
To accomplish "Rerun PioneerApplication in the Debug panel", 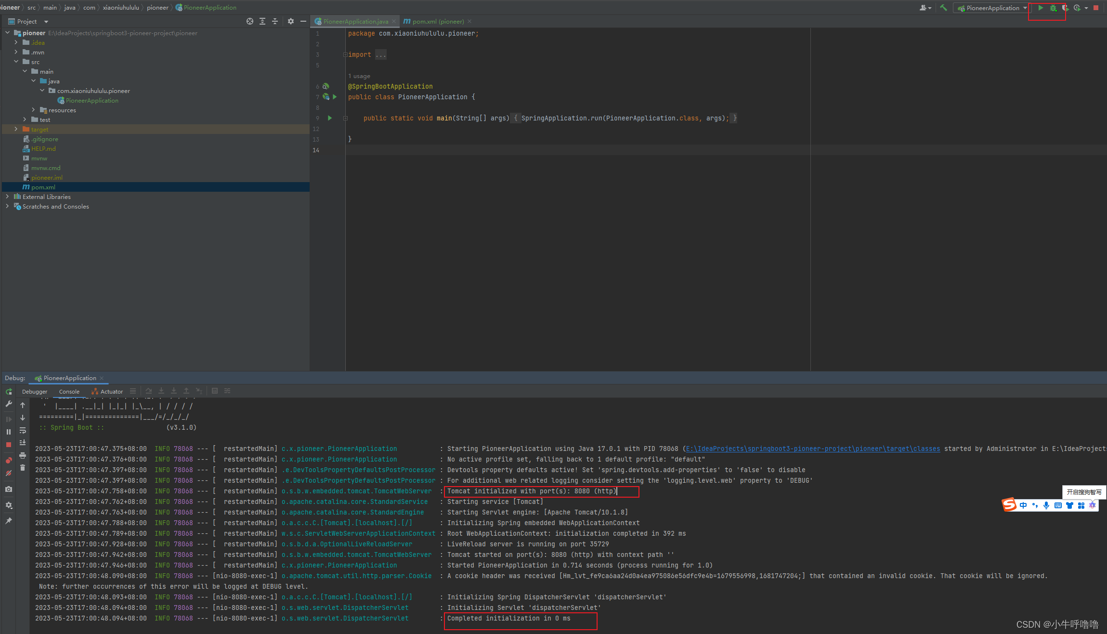I will coord(9,392).
